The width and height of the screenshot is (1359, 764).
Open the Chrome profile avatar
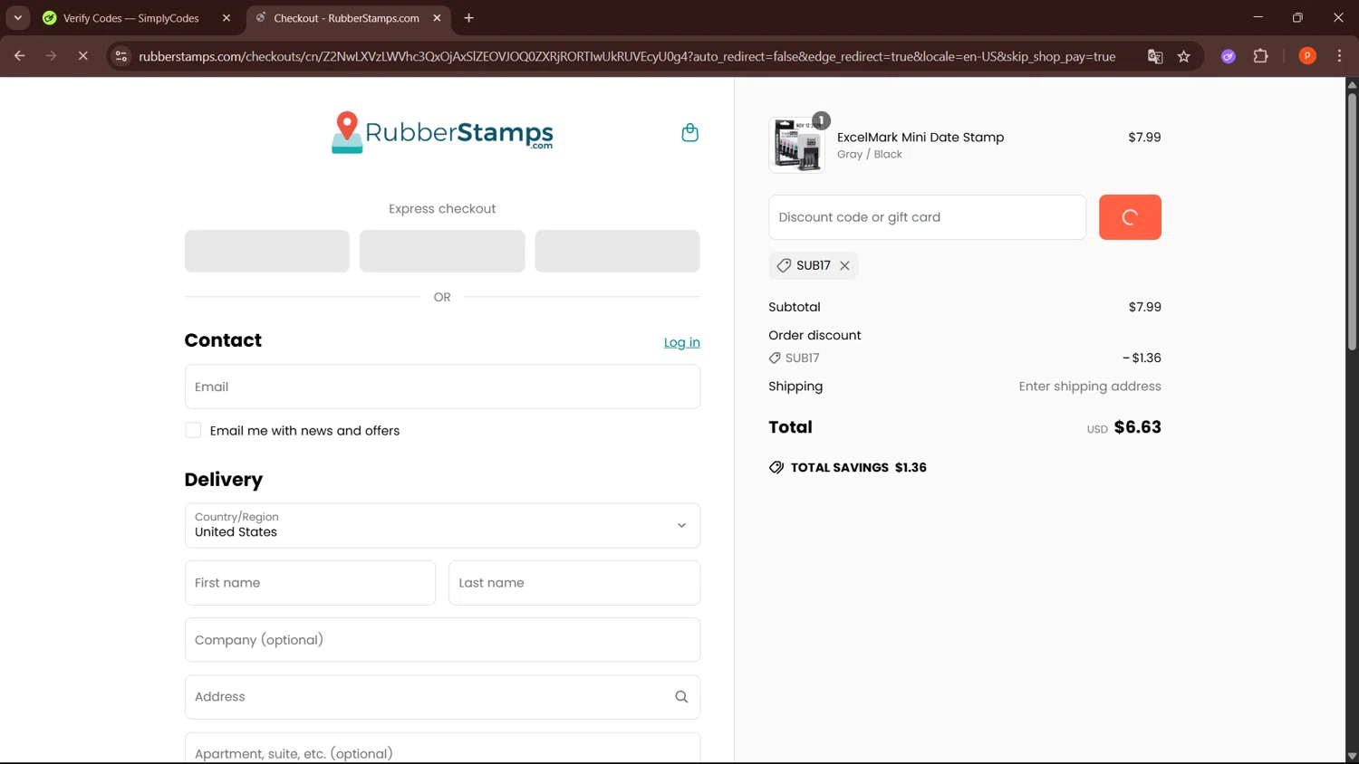point(1307,56)
